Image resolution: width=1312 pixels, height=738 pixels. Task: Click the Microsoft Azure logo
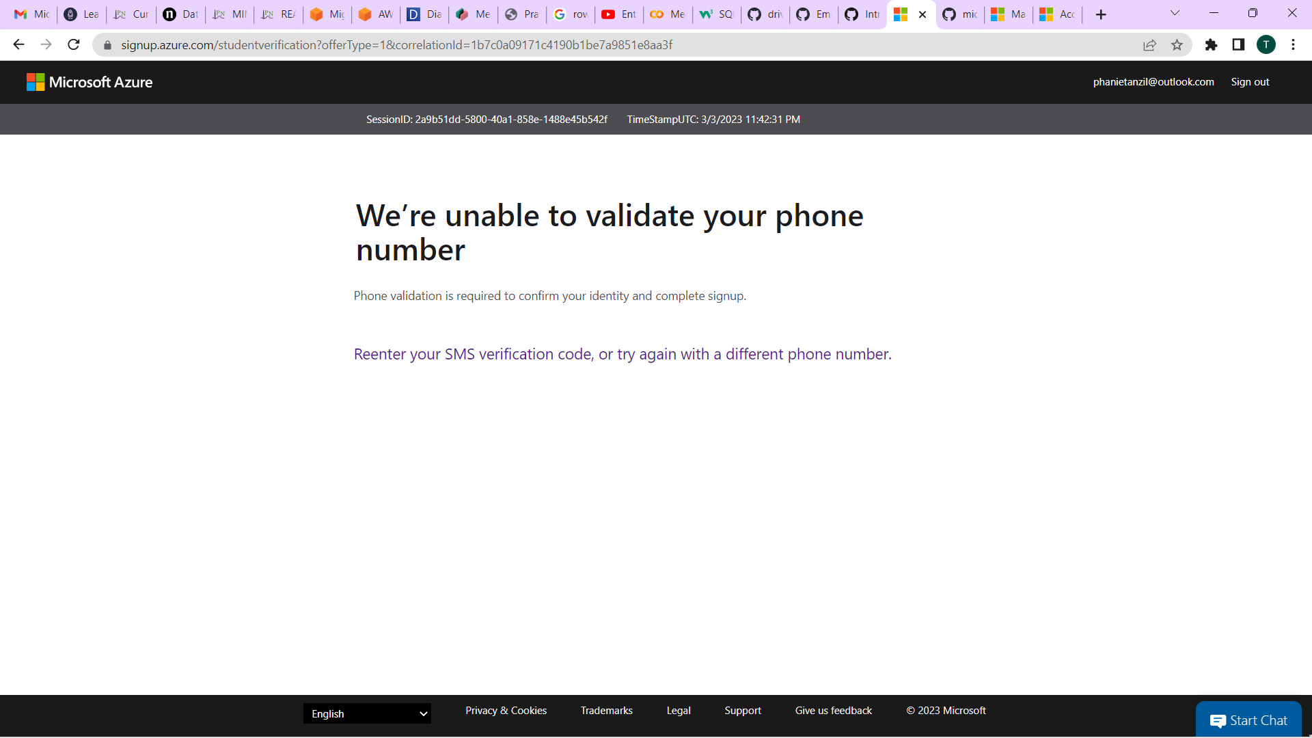tap(89, 82)
